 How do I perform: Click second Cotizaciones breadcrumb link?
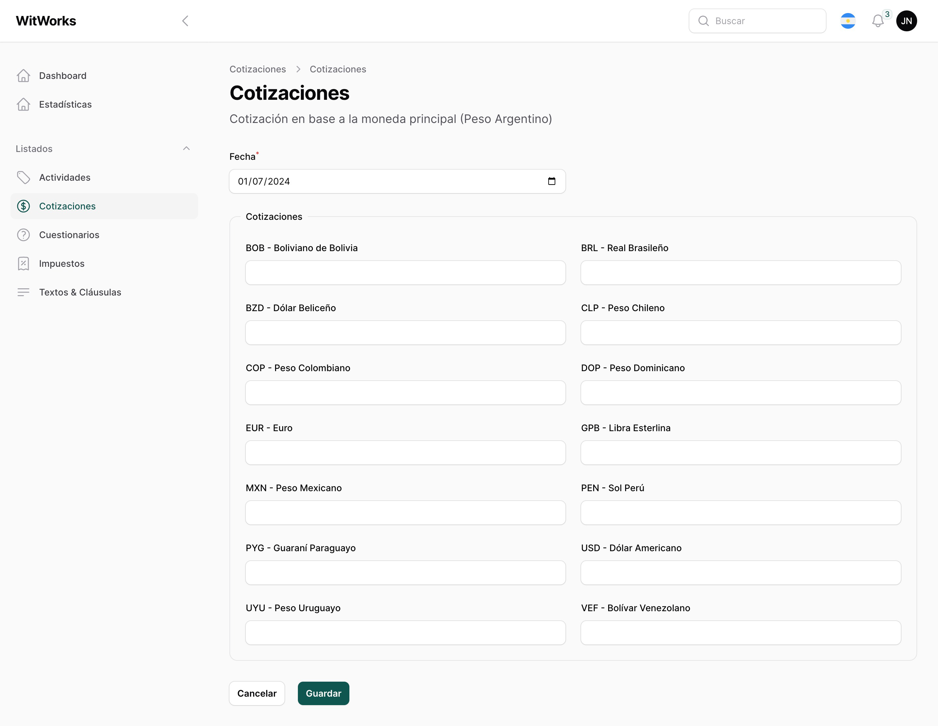tap(338, 69)
